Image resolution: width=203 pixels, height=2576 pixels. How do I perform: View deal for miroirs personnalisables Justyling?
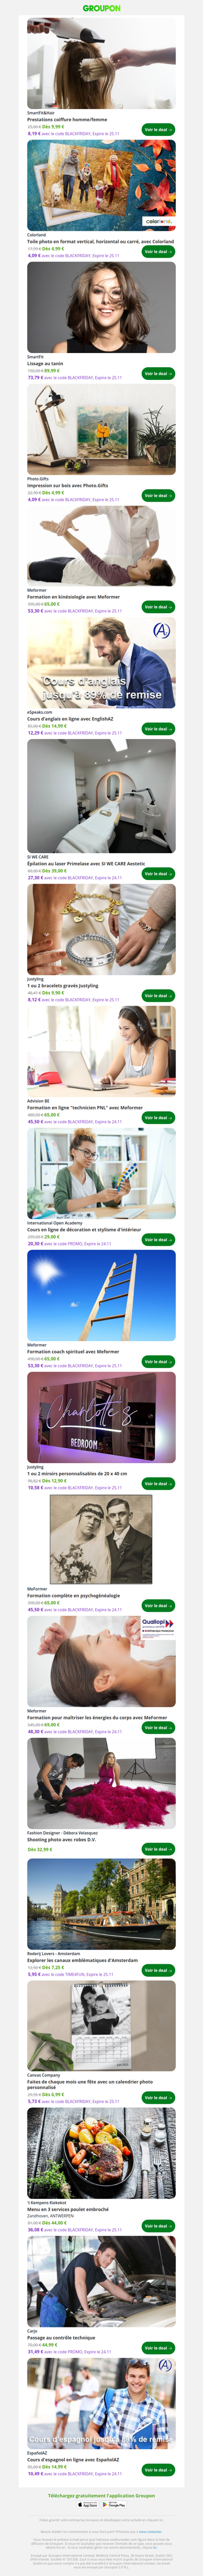[x=158, y=1483]
